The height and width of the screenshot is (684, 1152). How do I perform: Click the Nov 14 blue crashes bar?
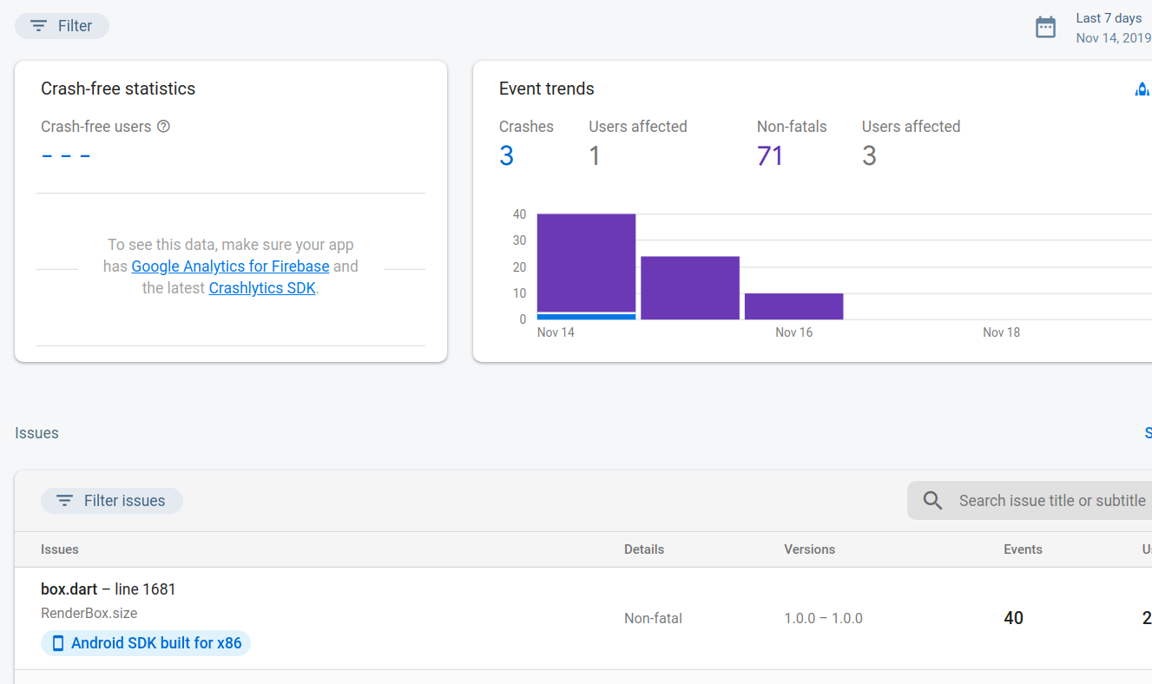[587, 317]
